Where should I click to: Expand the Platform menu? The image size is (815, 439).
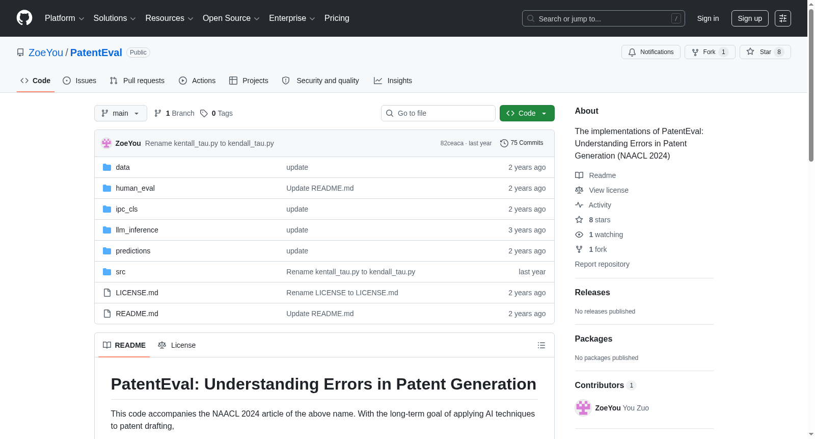64,18
